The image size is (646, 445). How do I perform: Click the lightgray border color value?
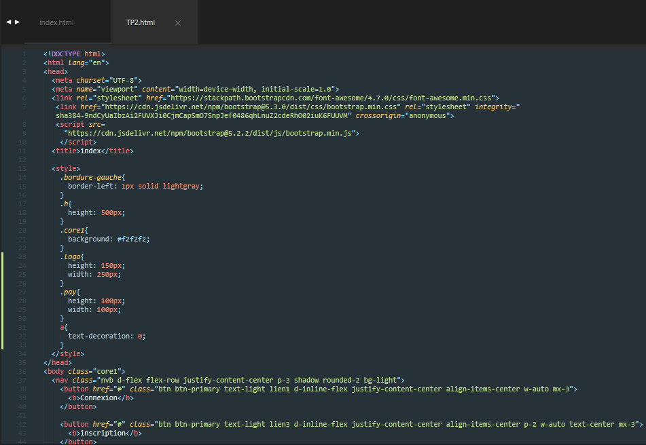click(x=180, y=186)
